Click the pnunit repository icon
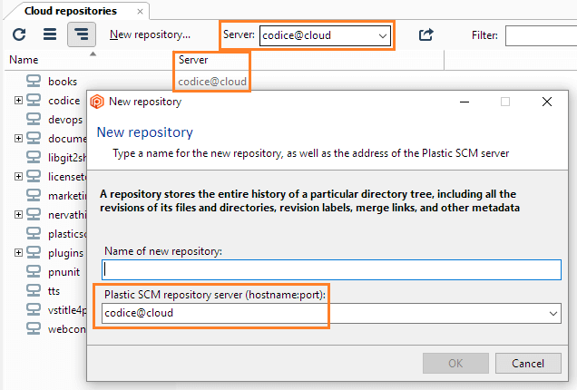This screenshot has height=390, width=577. coord(34,271)
